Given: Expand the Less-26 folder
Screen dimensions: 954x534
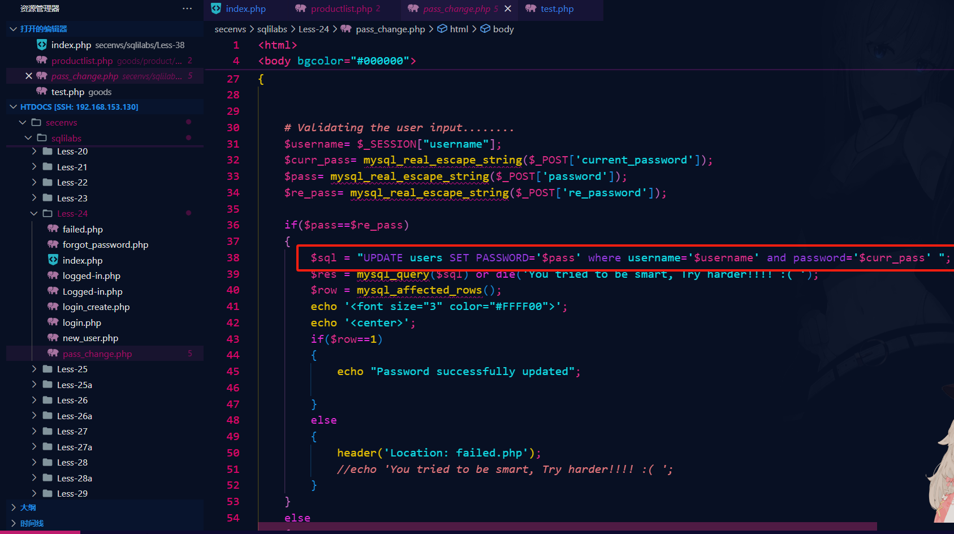Looking at the screenshot, I should (x=34, y=400).
